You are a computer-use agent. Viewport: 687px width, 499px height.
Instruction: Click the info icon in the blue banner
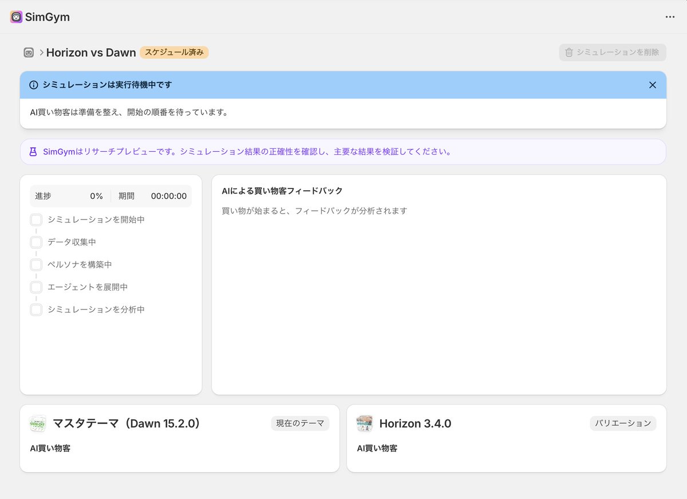click(x=33, y=84)
